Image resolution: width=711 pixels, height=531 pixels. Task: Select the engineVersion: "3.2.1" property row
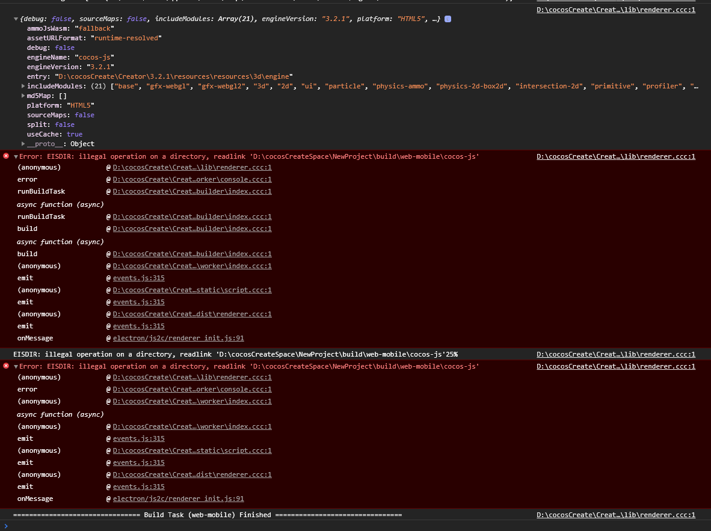pyautogui.click(x=70, y=67)
